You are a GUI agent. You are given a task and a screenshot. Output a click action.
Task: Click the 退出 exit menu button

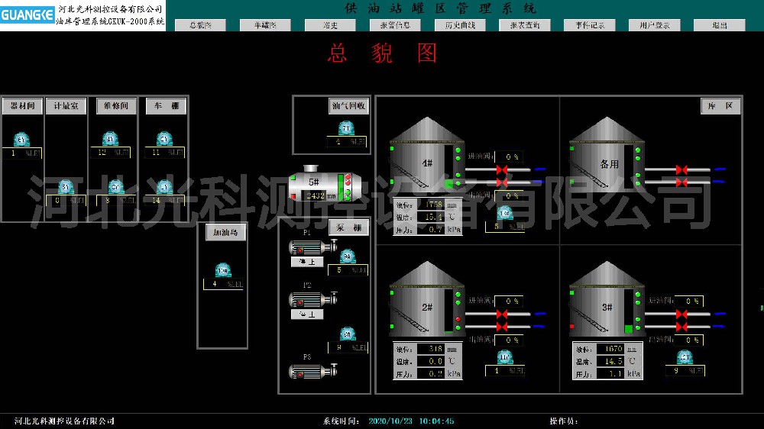(719, 25)
